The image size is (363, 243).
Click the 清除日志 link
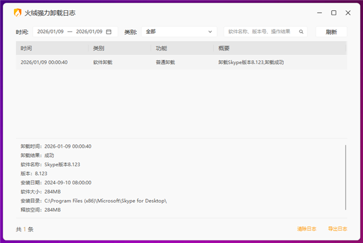coord(306,229)
